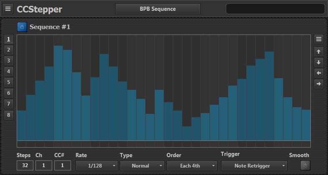Click the empty black display field
This screenshot has height=175, width=328.
coord(275,9)
